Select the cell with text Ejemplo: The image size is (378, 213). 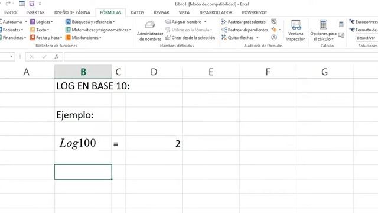pyautogui.click(x=83, y=115)
